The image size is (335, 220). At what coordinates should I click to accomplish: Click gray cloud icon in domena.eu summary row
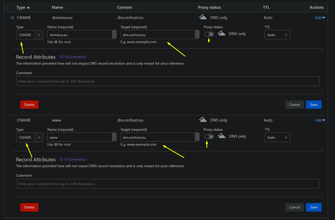(x=203, y=17)
